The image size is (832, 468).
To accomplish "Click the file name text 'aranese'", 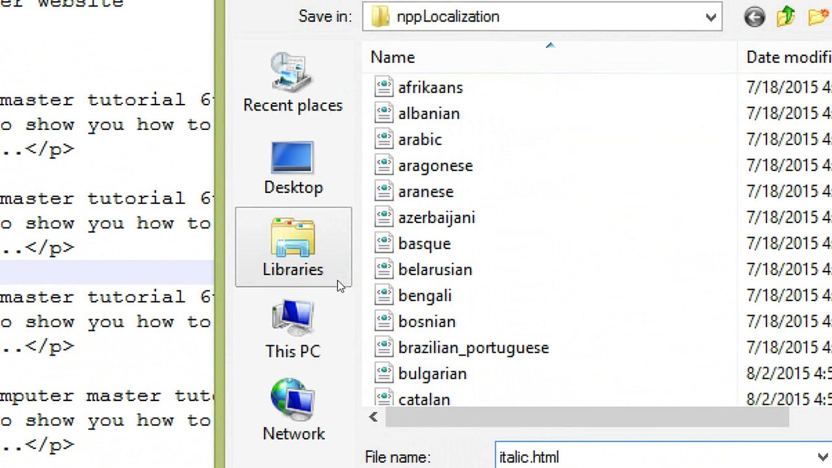I will click(426, 192).
